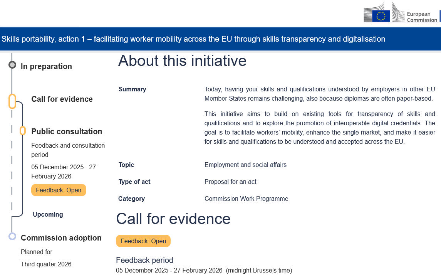Click the 'Upcoming' label in timeline

click(x=48, y=214)
